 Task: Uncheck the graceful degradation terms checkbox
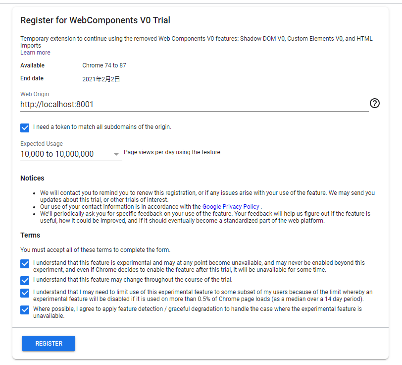[x=25, y=308]
